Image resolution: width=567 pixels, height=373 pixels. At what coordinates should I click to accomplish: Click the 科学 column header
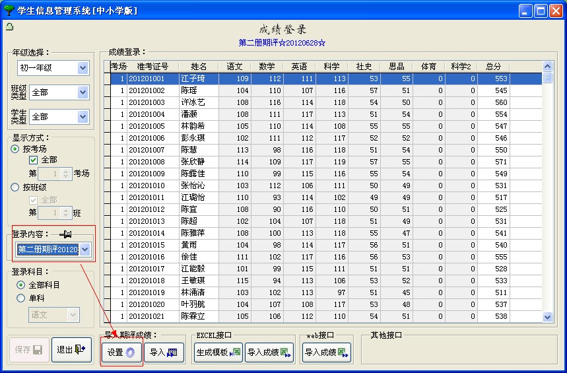[x=331, y=67]
